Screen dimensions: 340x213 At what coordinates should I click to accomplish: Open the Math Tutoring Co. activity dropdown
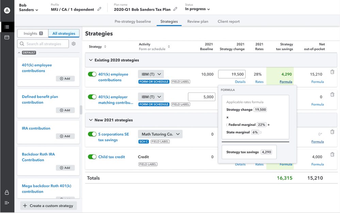(160, 134)
